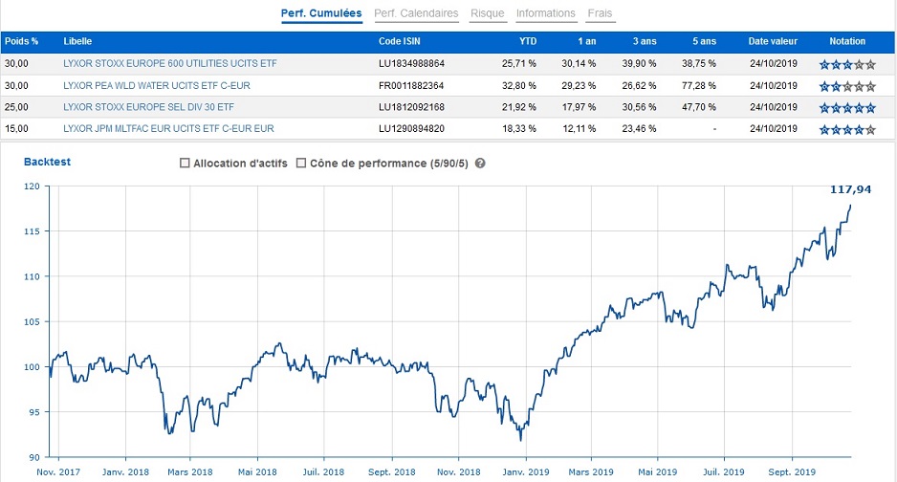897x482 pixels.
Task: Select ISIN code LU1834988864
Action: 411,63
